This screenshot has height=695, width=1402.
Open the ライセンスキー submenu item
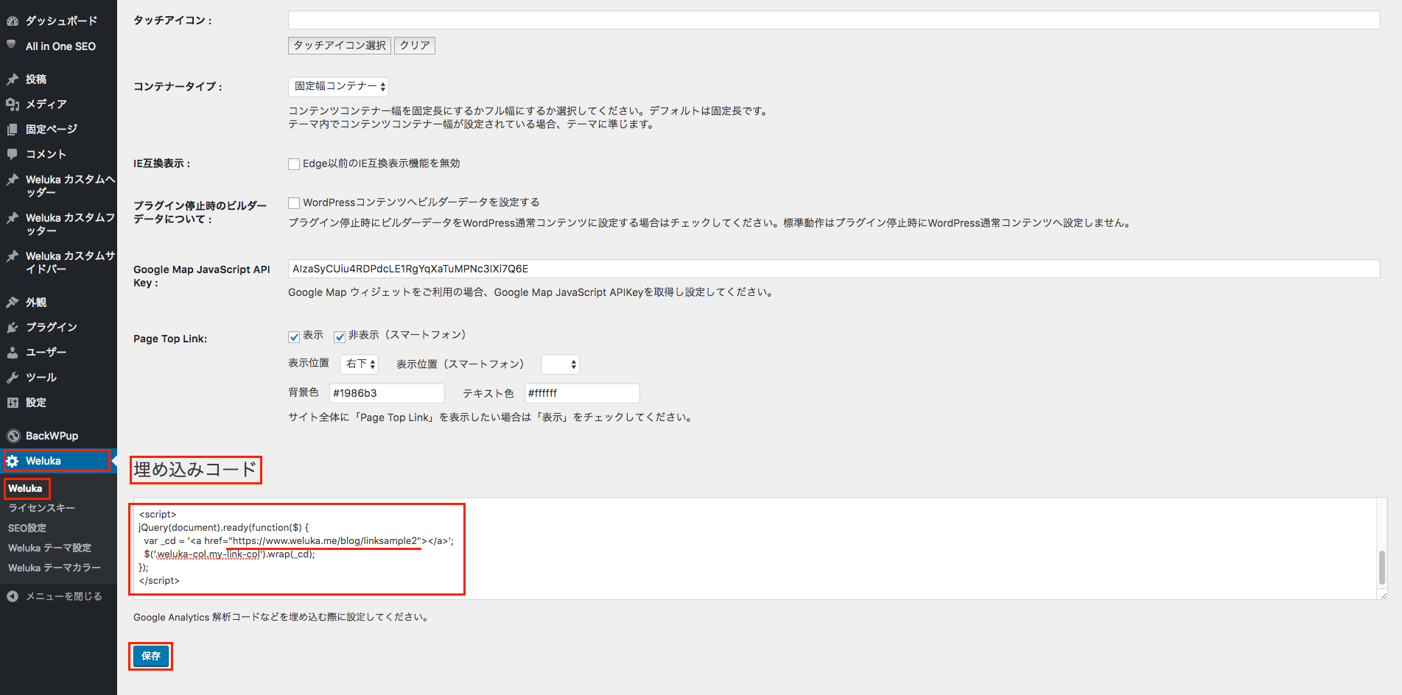41,508
